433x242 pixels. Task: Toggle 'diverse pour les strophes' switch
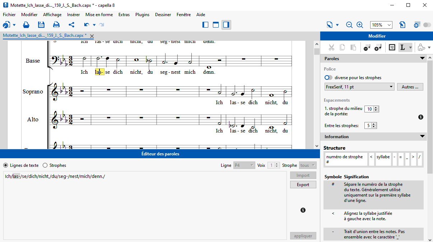(328, 78)
